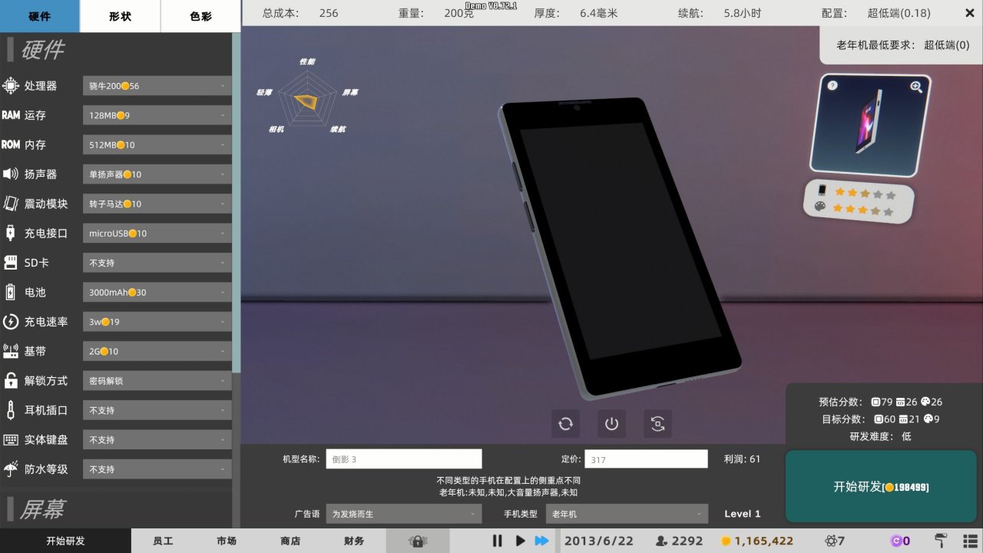The image size is (983, 553).
Task: Click the 充电速率 lightning icon
Action: click(x=11, y=322)
